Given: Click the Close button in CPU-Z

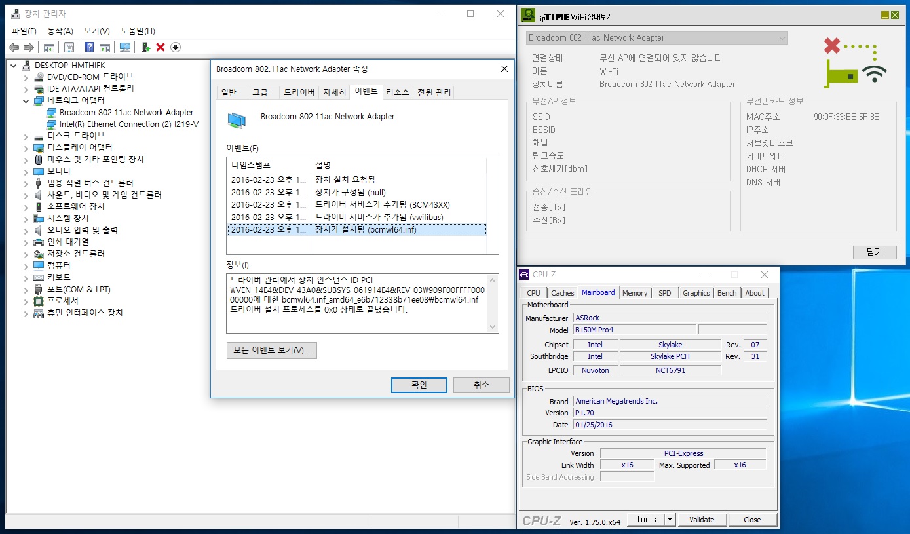Looking at the screenshot, I should click(752, 520).
